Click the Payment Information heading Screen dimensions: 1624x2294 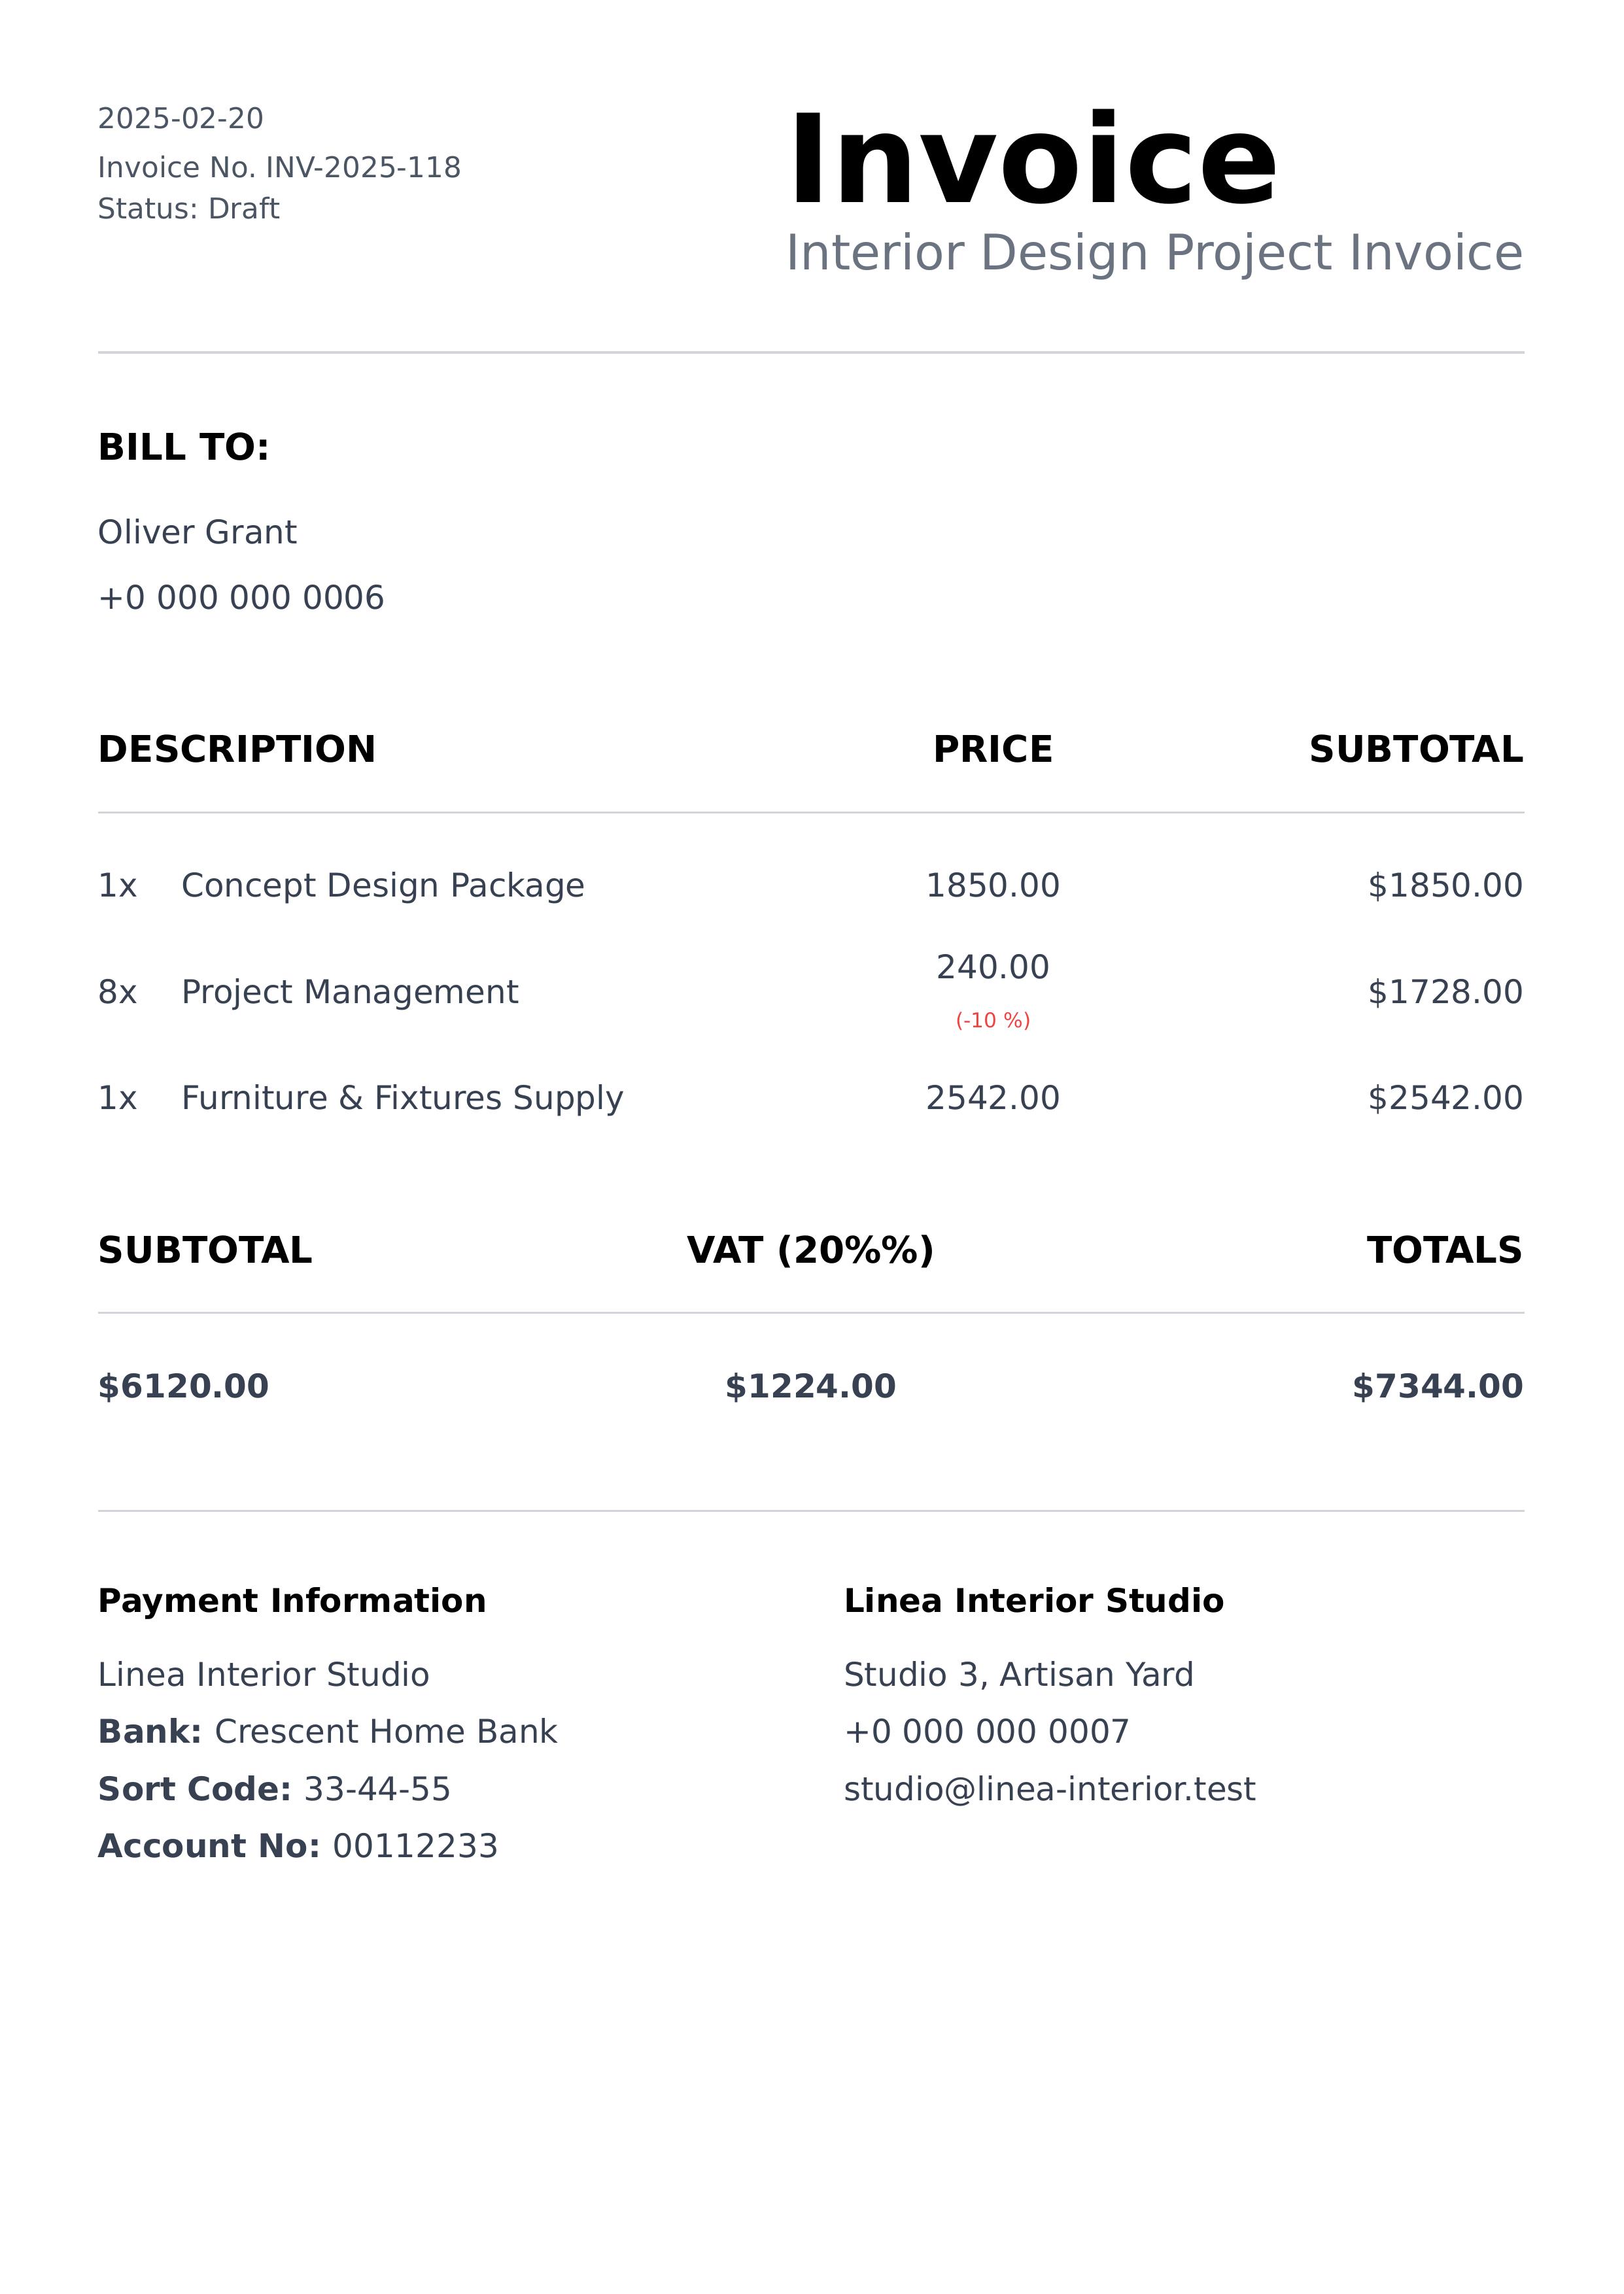pyautogui.click(x=292, y=1601)
